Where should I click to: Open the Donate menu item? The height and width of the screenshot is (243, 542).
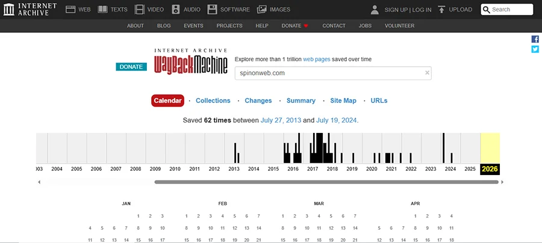pyautogui.click(x=294, y=25)
